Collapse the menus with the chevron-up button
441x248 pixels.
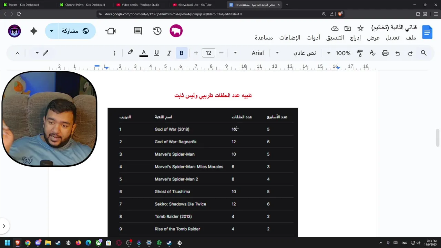pos(18,53)
